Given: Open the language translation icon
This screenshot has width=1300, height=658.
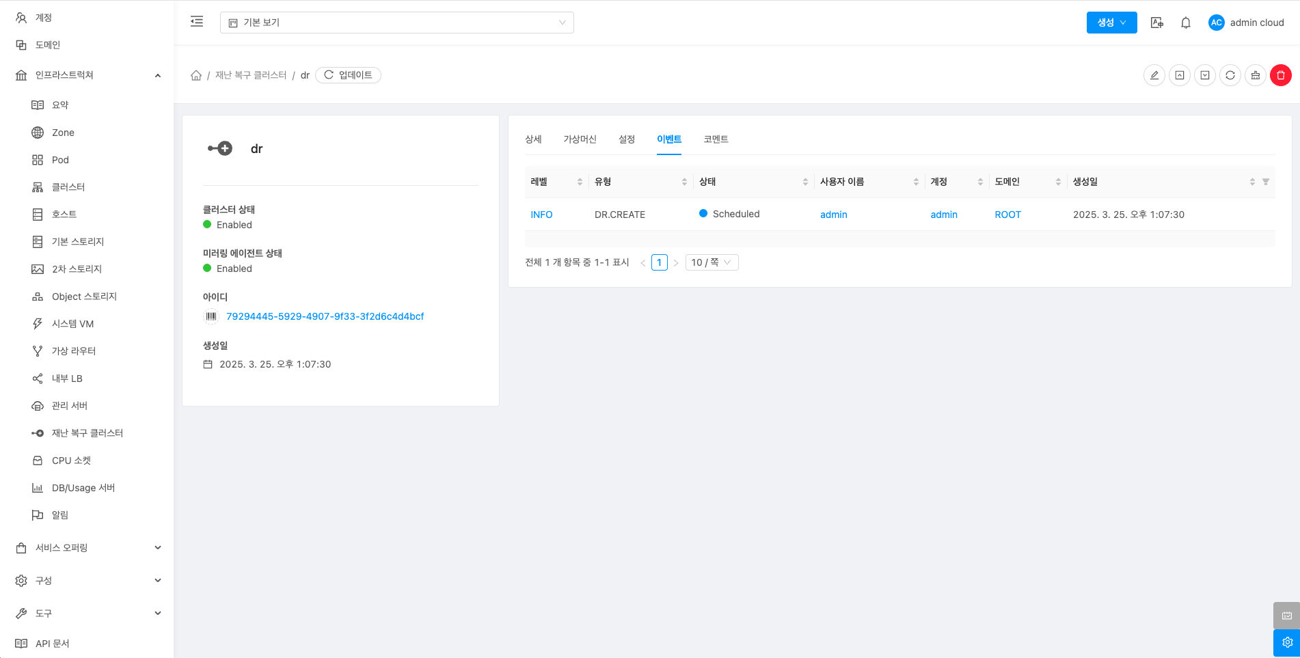Looking at the screenshot, I should 1156,23.
